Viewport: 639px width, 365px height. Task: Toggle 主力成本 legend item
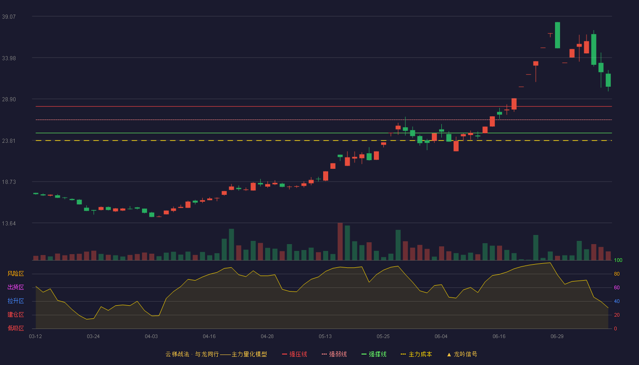416,354
